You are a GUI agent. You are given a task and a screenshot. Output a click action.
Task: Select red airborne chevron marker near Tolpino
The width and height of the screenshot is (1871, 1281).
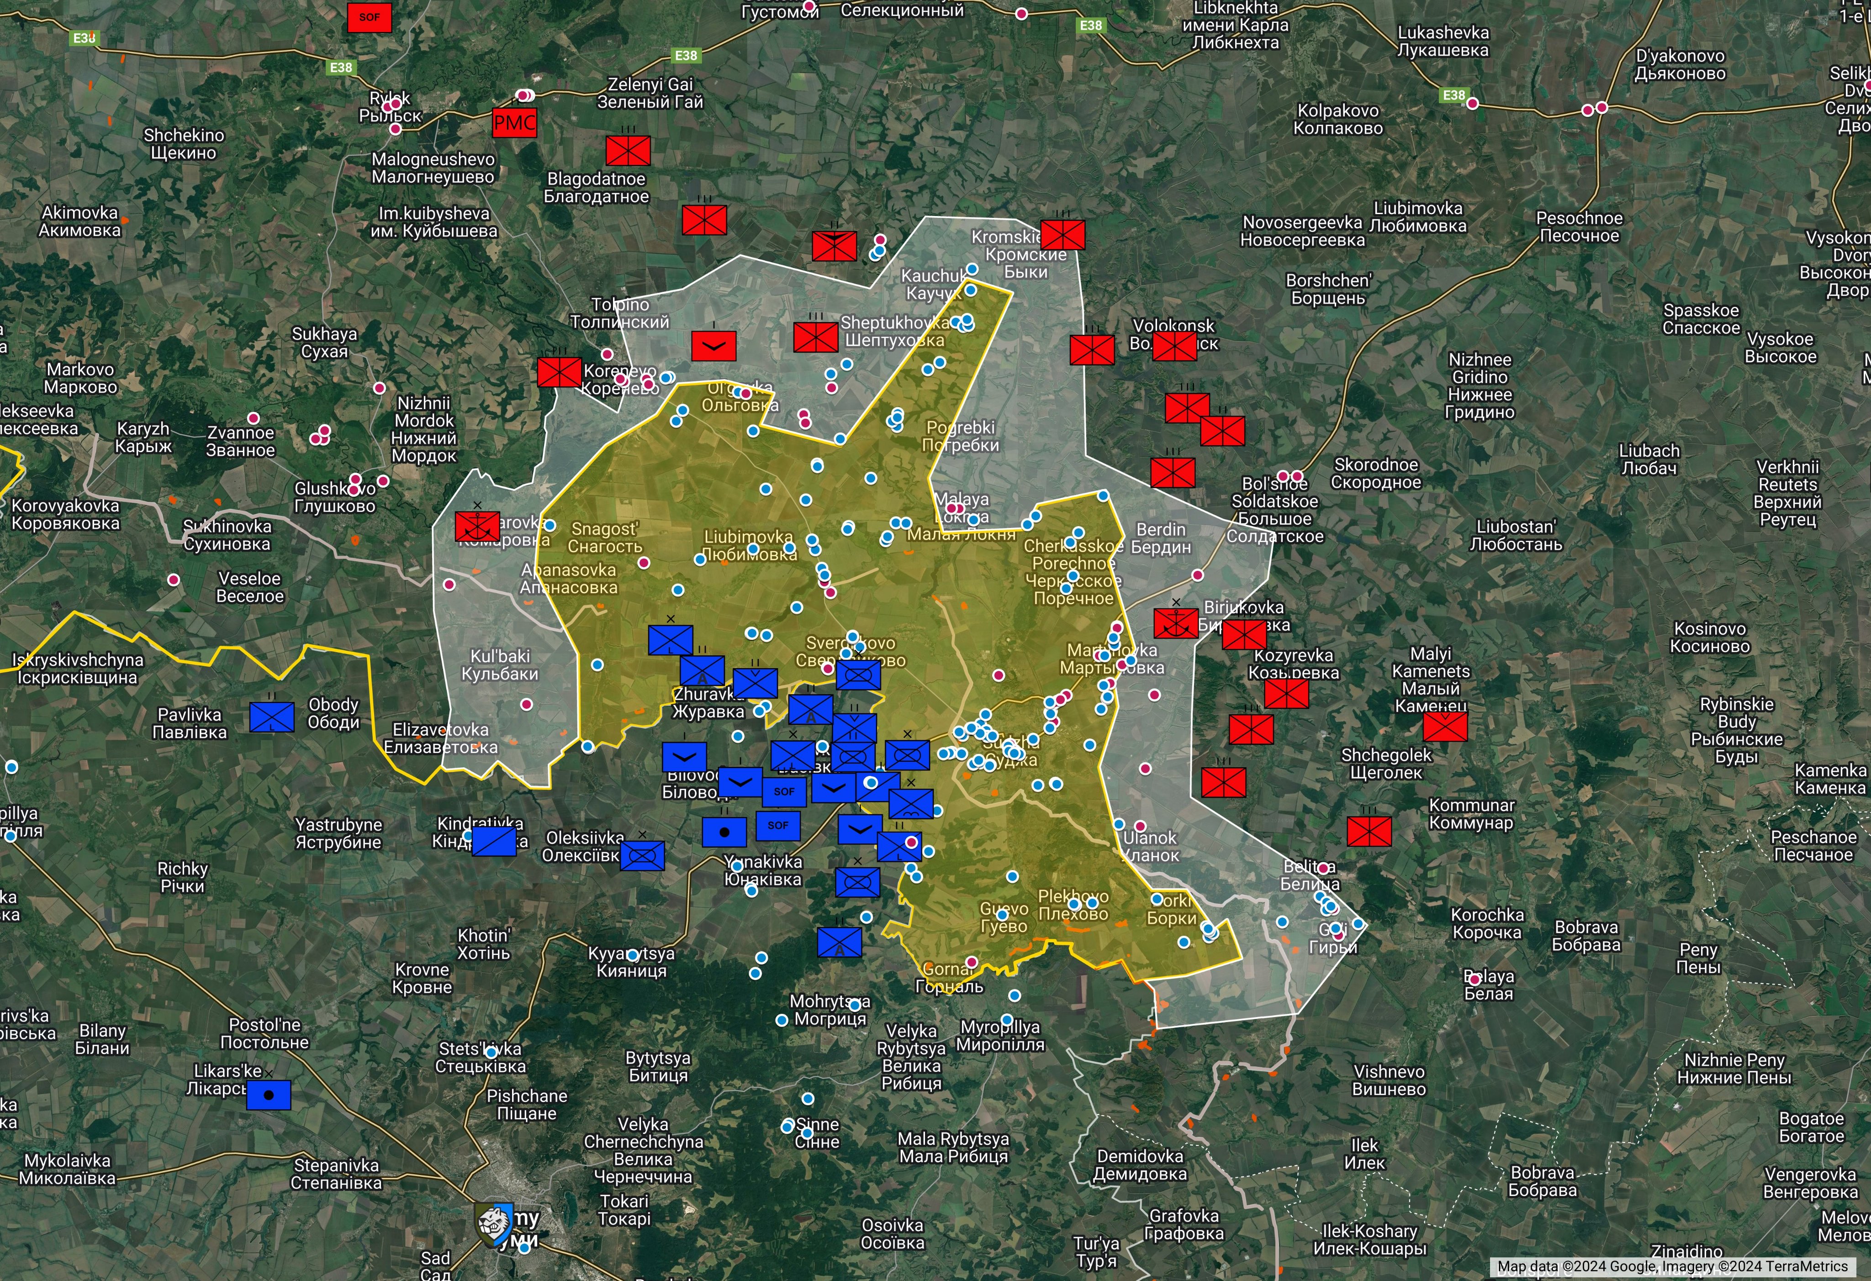pyautogui.click(x=714, y=346)
